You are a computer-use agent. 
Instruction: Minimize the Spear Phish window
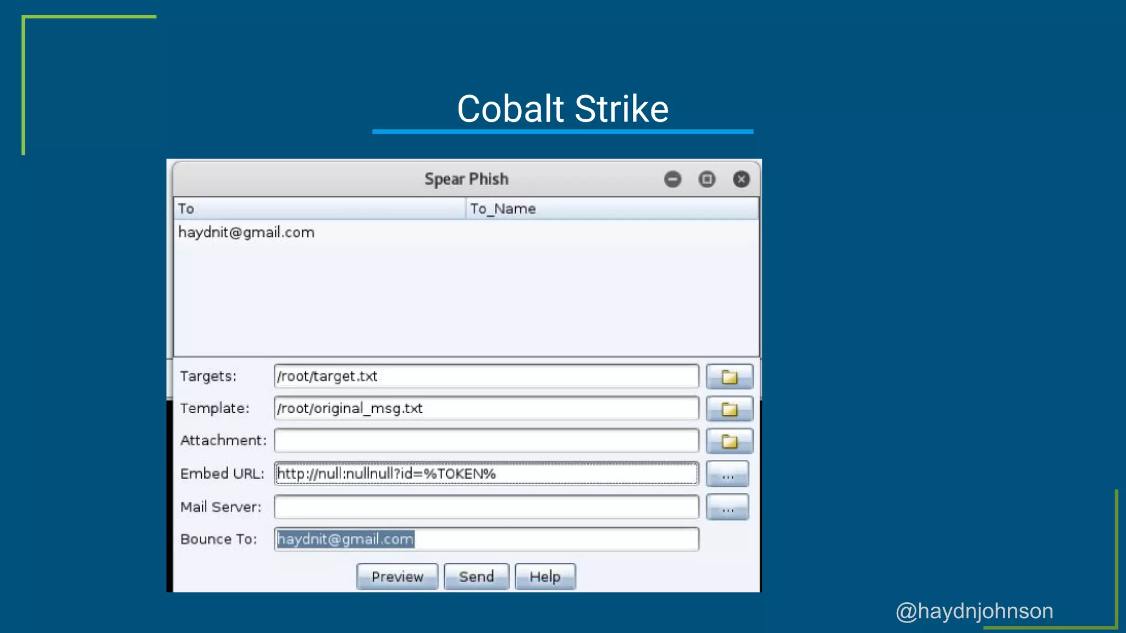tap(672, 179)
